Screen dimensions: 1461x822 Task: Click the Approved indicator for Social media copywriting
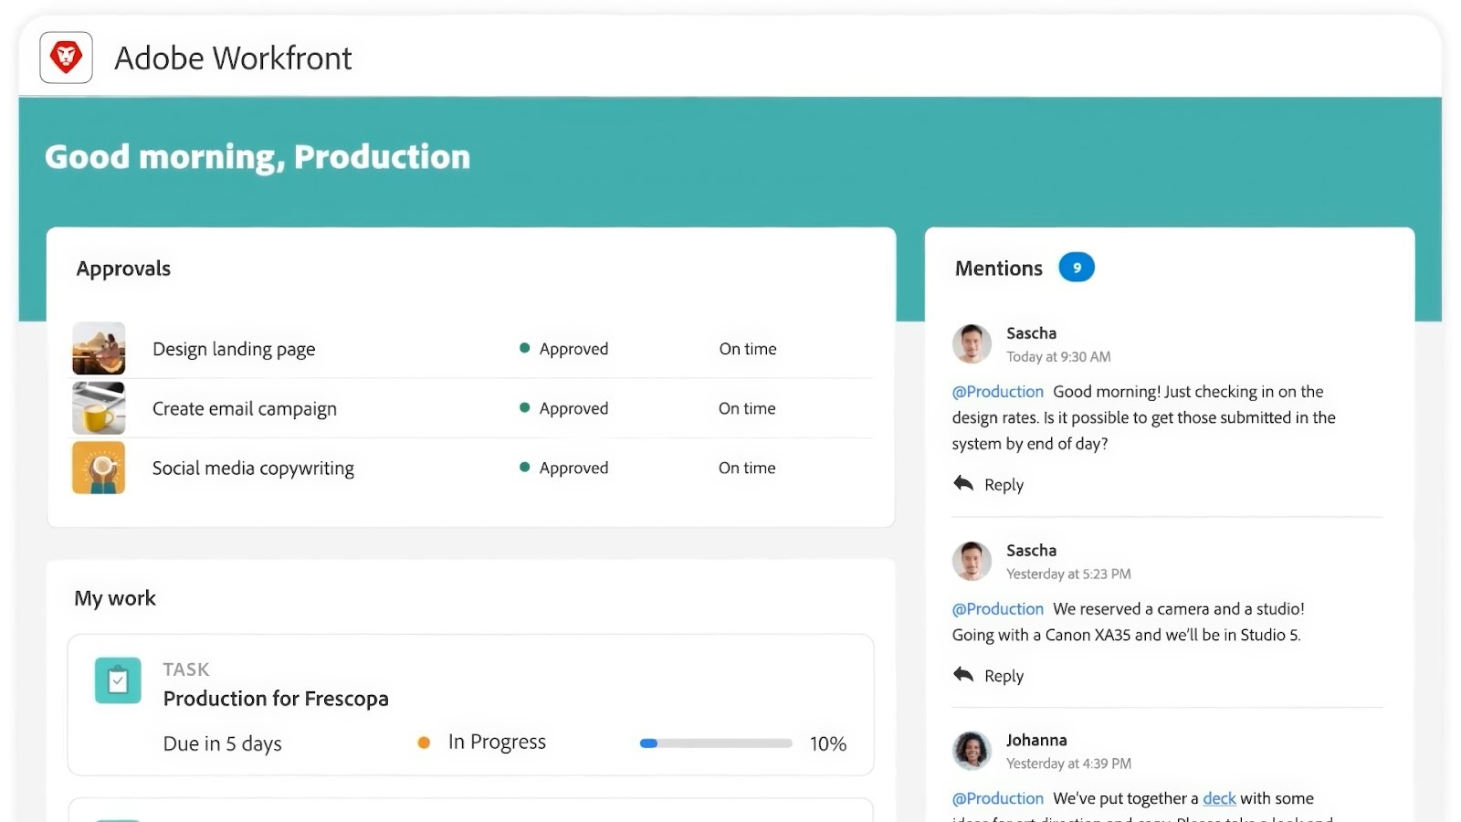pyautogui.click(x=524, y=467)
